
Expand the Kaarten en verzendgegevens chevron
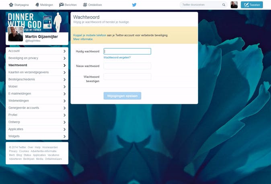(x=64, y=73)
